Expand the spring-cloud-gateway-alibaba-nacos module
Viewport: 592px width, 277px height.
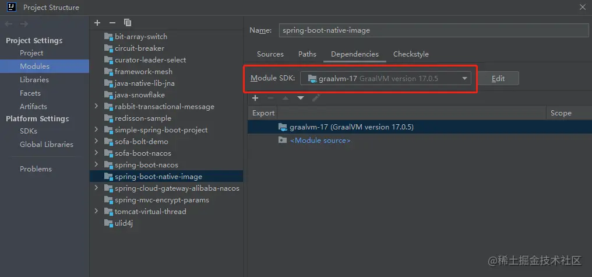pyautogui.click(x=97, y=188)
